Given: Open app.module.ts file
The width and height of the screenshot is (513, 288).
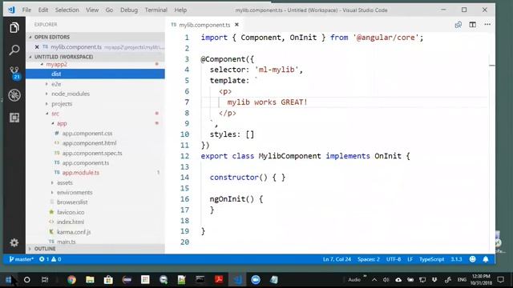Looking at the screenshot, I should point(80,173).
